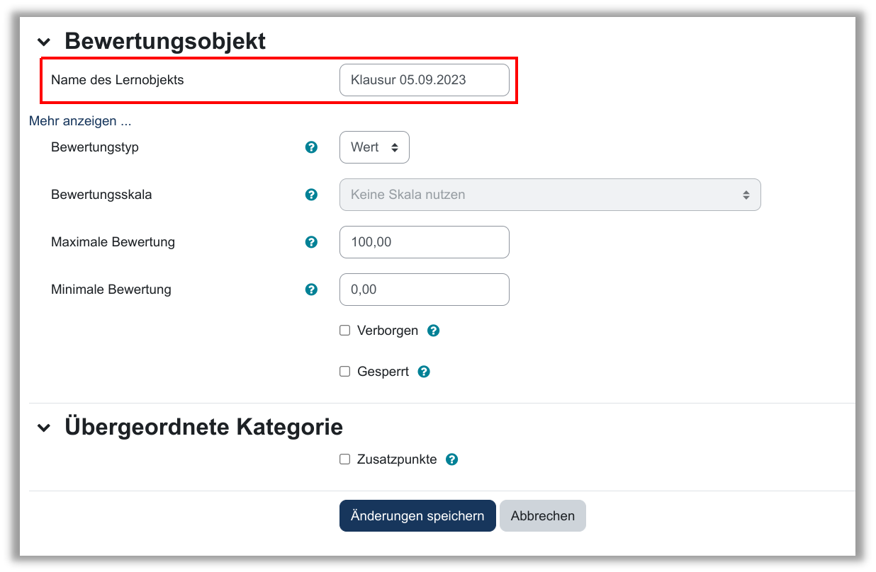Click help icon next to Verborgen

[434, 331]
